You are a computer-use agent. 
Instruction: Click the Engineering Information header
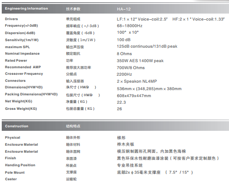(x=26, y=9)
